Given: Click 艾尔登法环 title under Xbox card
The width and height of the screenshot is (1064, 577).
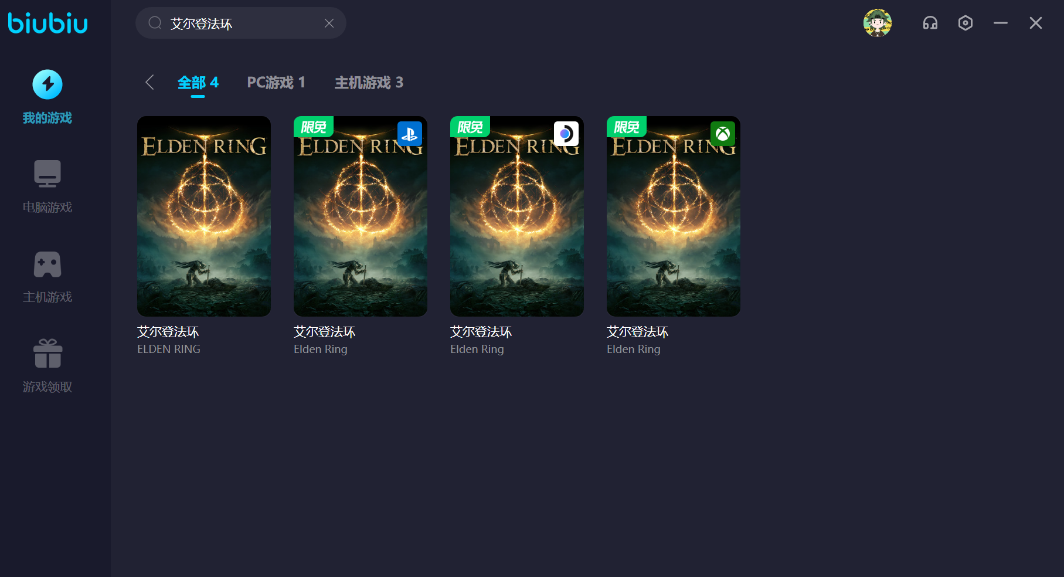Looking at the screenshot, I should coord(638,332).
